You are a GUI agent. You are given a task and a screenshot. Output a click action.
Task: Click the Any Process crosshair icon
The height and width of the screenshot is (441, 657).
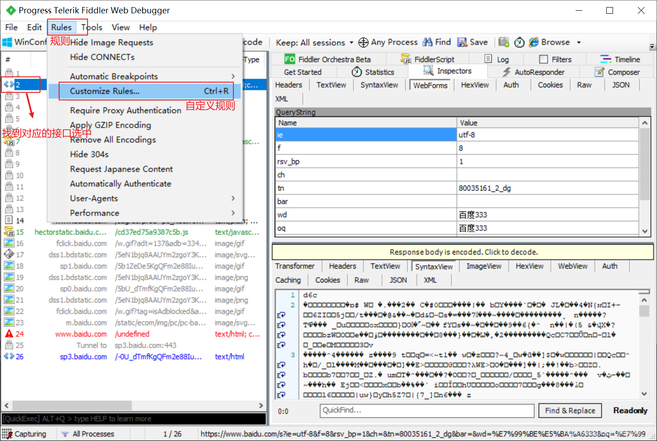point(363,42)
